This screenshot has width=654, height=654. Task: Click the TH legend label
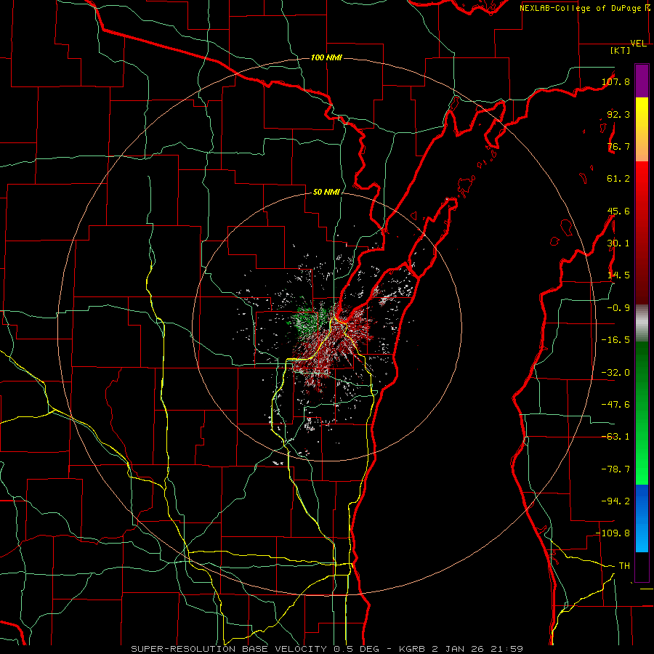coord(624,566)
